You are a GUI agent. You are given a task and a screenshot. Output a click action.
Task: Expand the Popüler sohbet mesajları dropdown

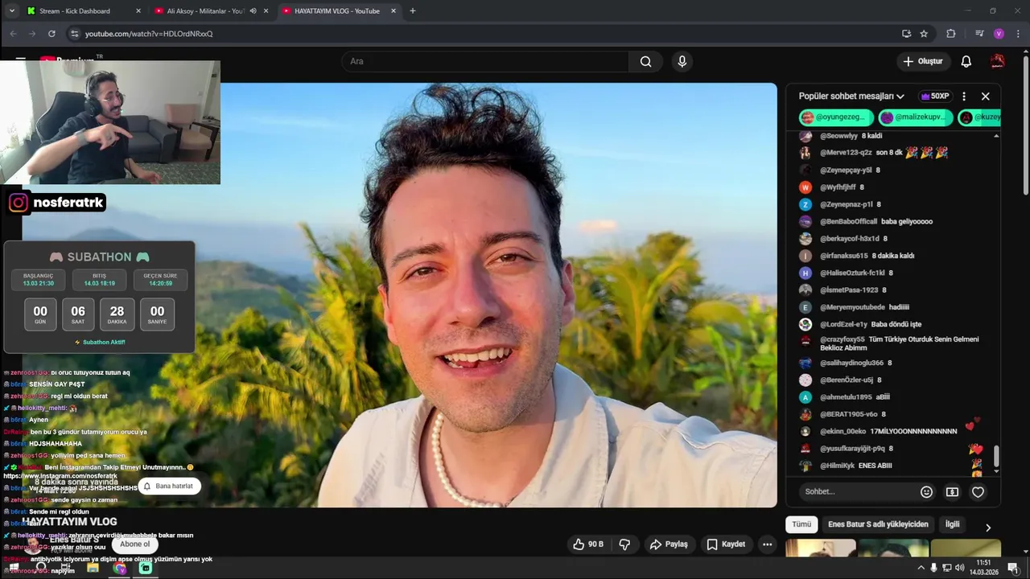point(851,96)
